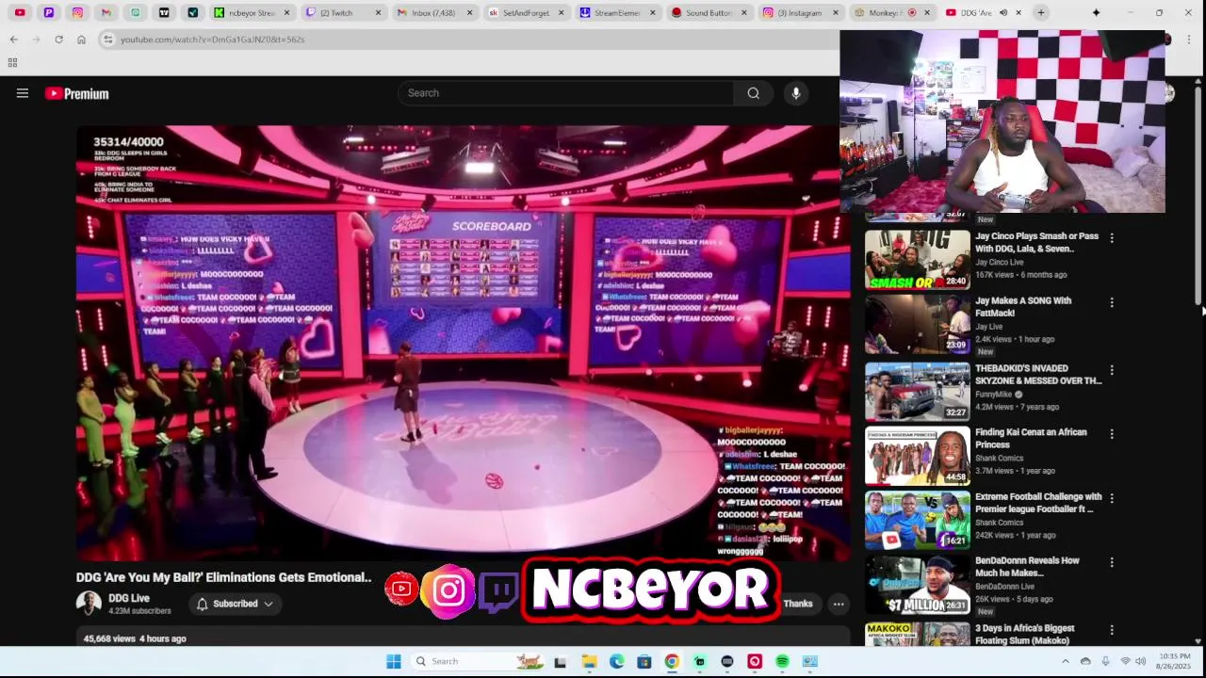Switch to the Sound Buttons tab

709,13
